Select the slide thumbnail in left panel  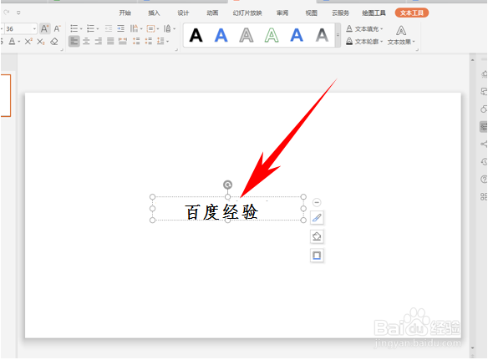[6, 95]
